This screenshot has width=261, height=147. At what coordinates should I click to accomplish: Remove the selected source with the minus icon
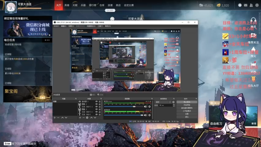coord(84,118)
